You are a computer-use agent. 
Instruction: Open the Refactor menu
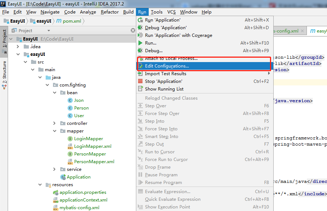click(110, 12)
